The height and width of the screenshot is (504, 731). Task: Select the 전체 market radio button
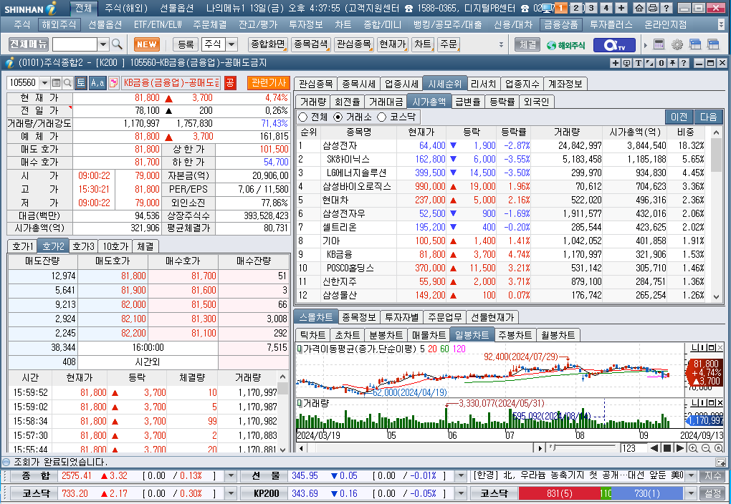point(303,117)
